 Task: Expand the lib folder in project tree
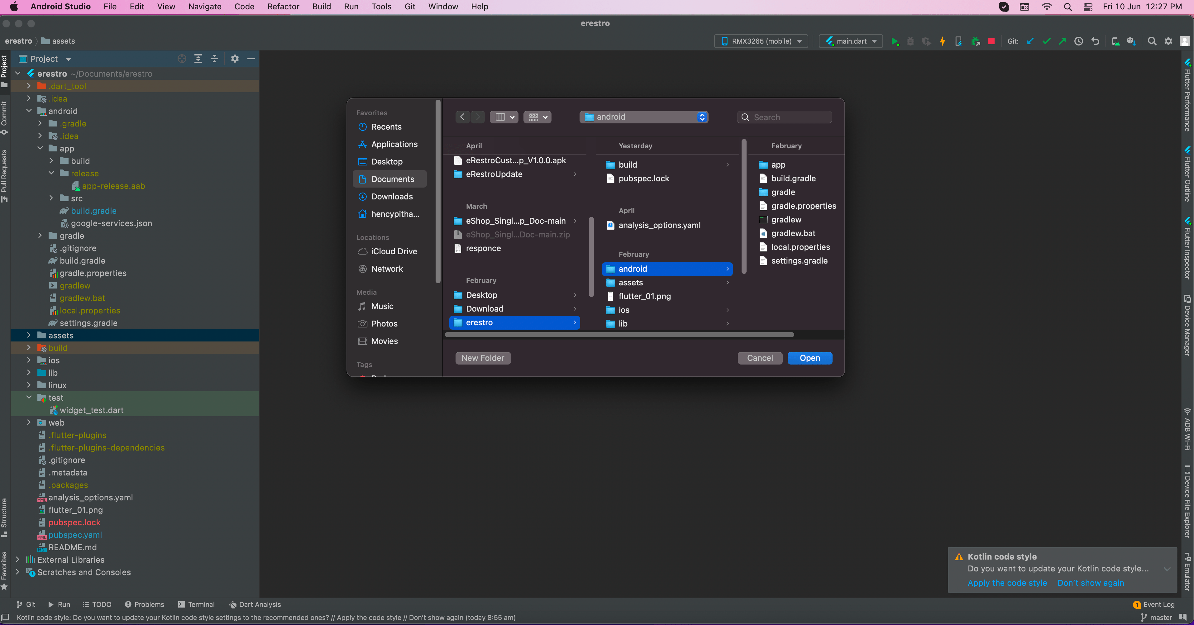coord(29,373)
